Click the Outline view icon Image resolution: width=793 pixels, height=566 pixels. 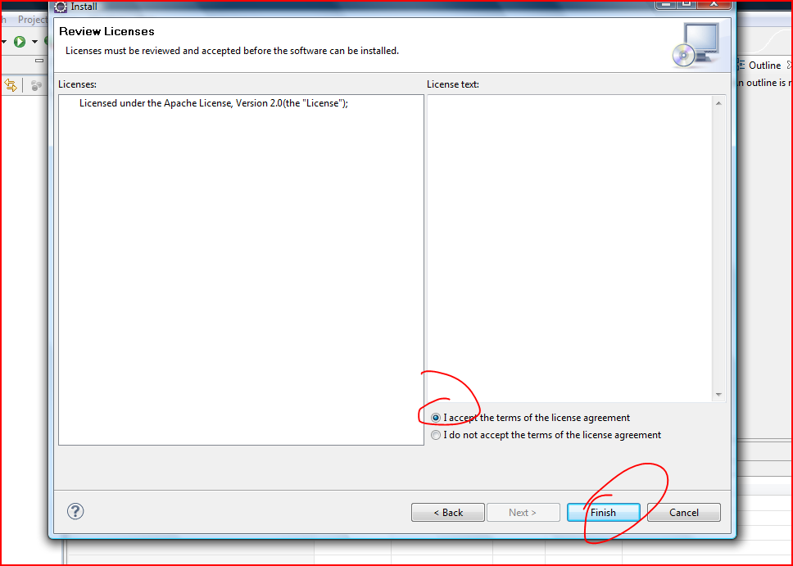pyautogui.click(x=741, y=66)
